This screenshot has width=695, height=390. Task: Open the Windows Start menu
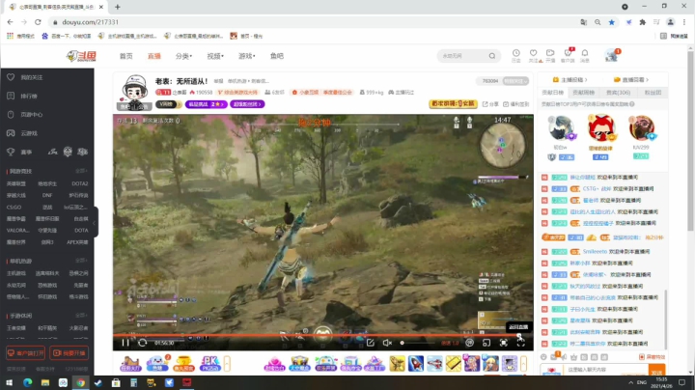click(9, 382)
